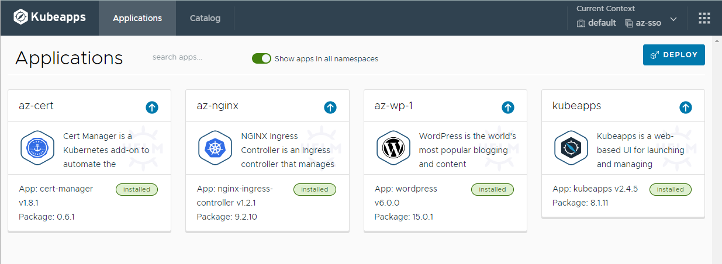Switch to the Catalog tab
This screenshot has width=722, height=264.
(205, 18)
